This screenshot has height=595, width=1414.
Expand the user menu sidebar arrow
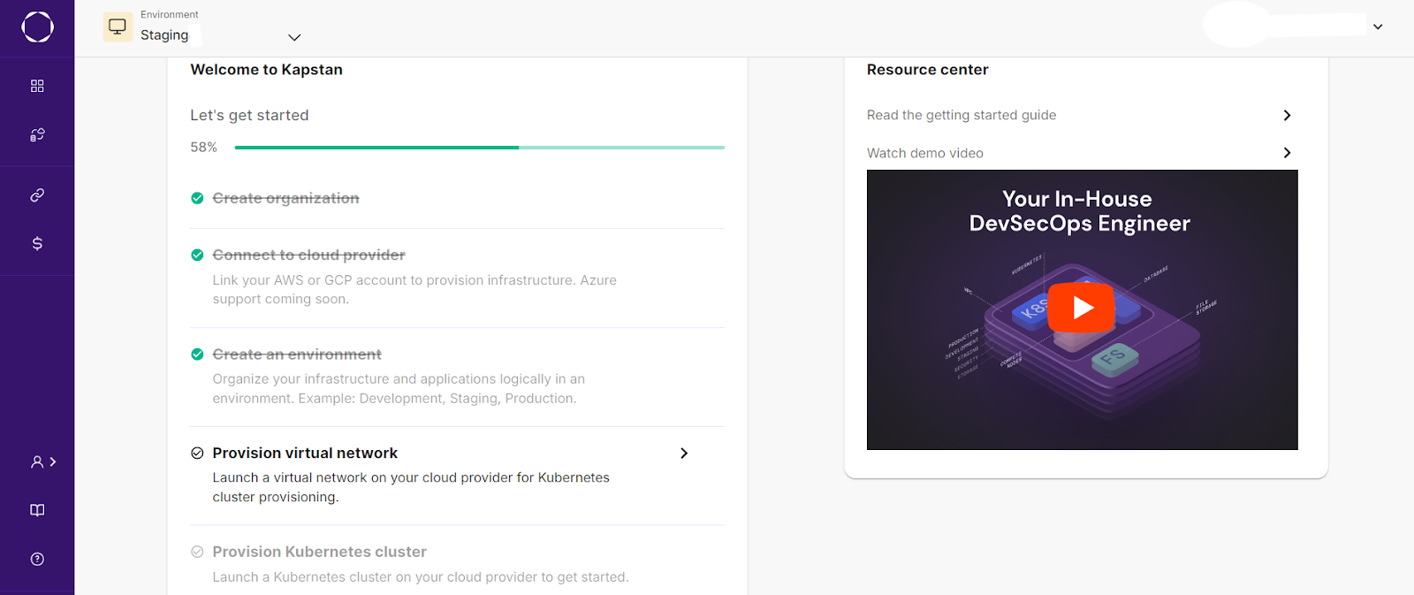pyautogui.click(x=53, y=462)
